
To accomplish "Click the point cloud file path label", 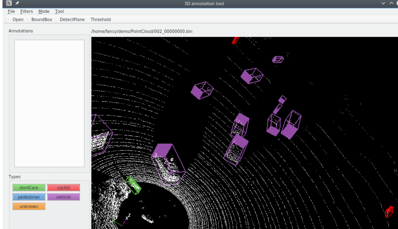I will (142, 31).
